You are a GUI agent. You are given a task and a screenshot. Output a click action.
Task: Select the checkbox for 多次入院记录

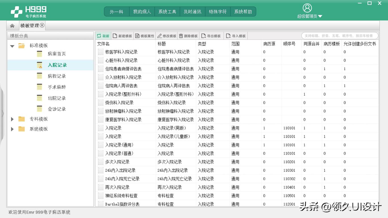click(x=101, y=162)
